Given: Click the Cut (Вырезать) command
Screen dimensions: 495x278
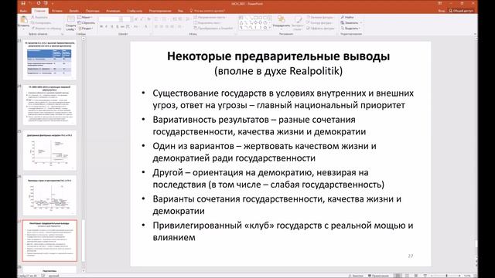Looking at the screenshot, I should (40, 17).
